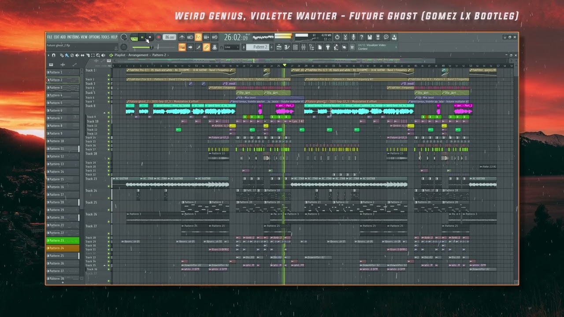Select the paint brush tool in Playlist
564x317 pixels.
[67, 55]
